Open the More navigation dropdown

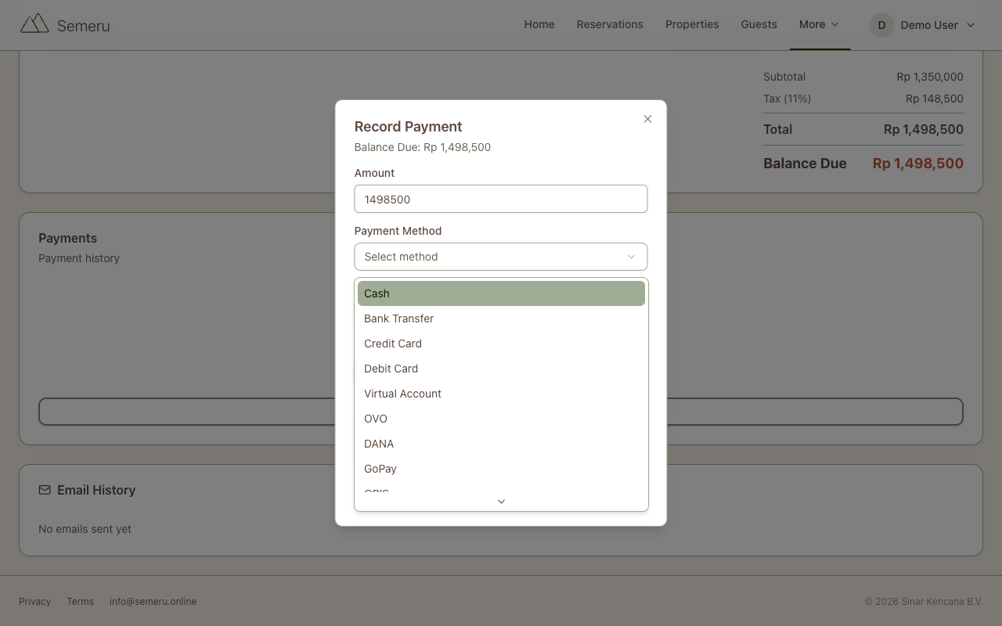[819, 24]
